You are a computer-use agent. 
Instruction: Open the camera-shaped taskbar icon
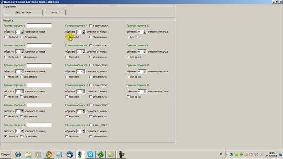pos(122,155)
